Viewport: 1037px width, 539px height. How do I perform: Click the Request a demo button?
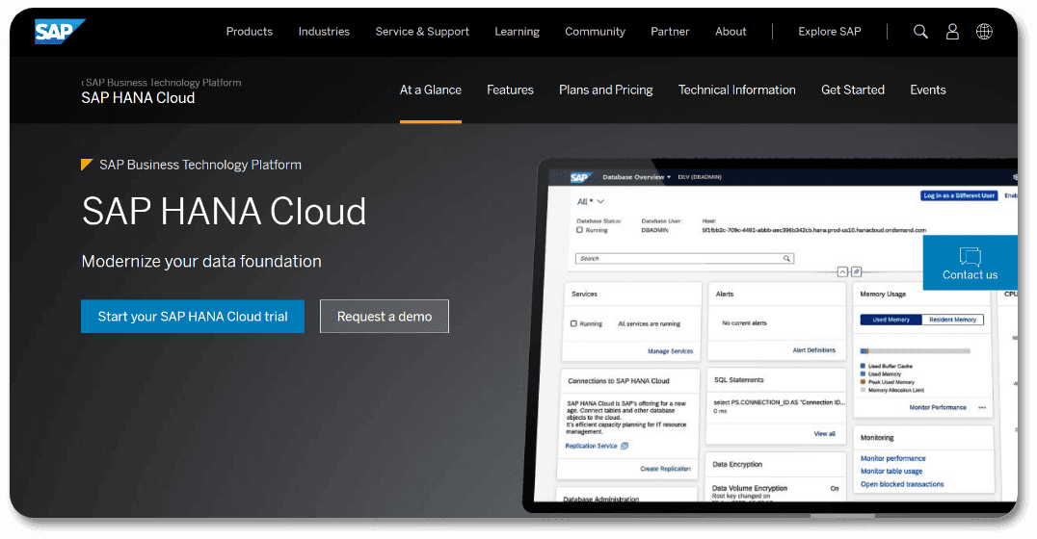[385, 317]
